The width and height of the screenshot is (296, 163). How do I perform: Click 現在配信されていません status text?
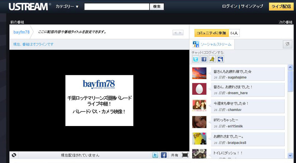pos(80,155)
